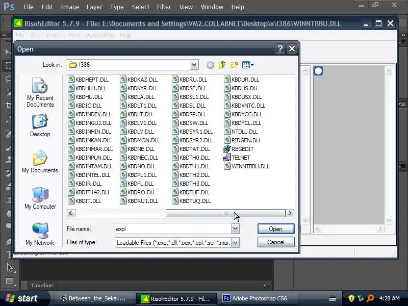Go back using the Open dialog's back arrow
Screen dimensions: 408x306
(x=210, y=65)
